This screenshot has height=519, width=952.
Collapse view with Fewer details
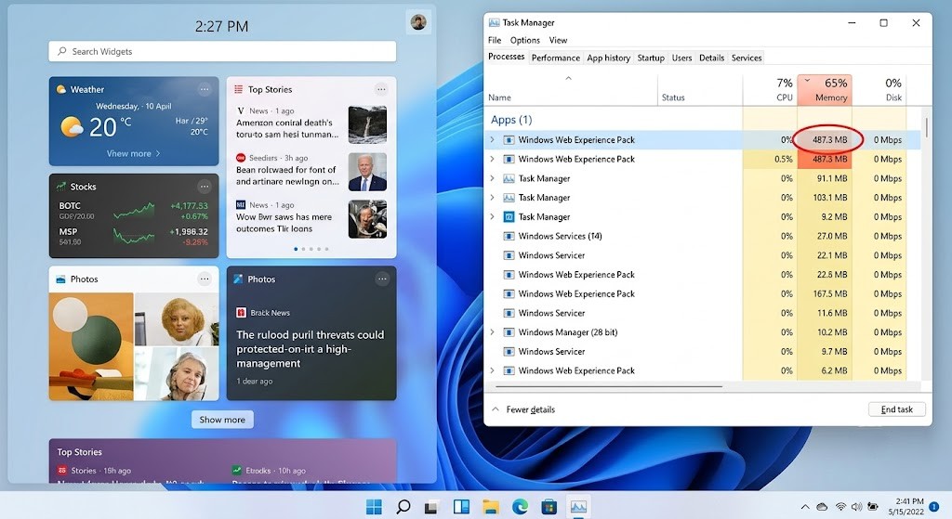[x=523, y=409]
